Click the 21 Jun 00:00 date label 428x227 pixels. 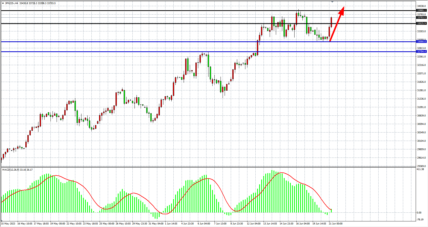pyautogui.click(x=336, y=224)
